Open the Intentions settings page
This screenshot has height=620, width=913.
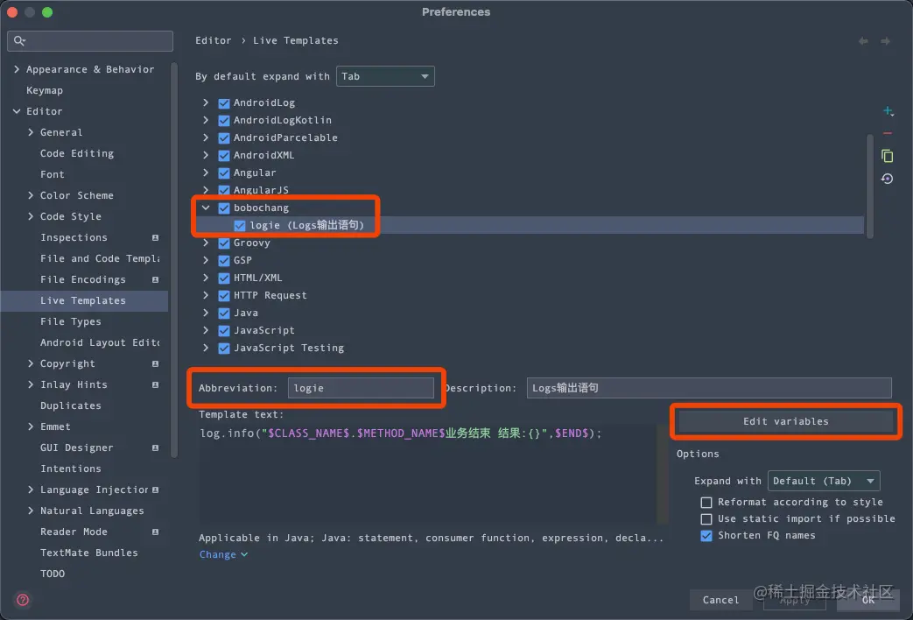[70, 469]
